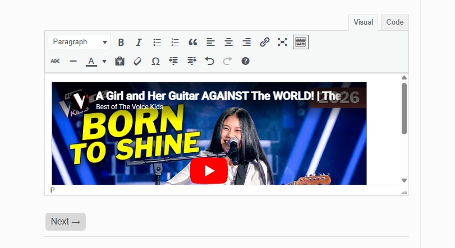This screenshot has width=455, height=248.
Task: Toggle bold formatting
Action: pos(121,42)
